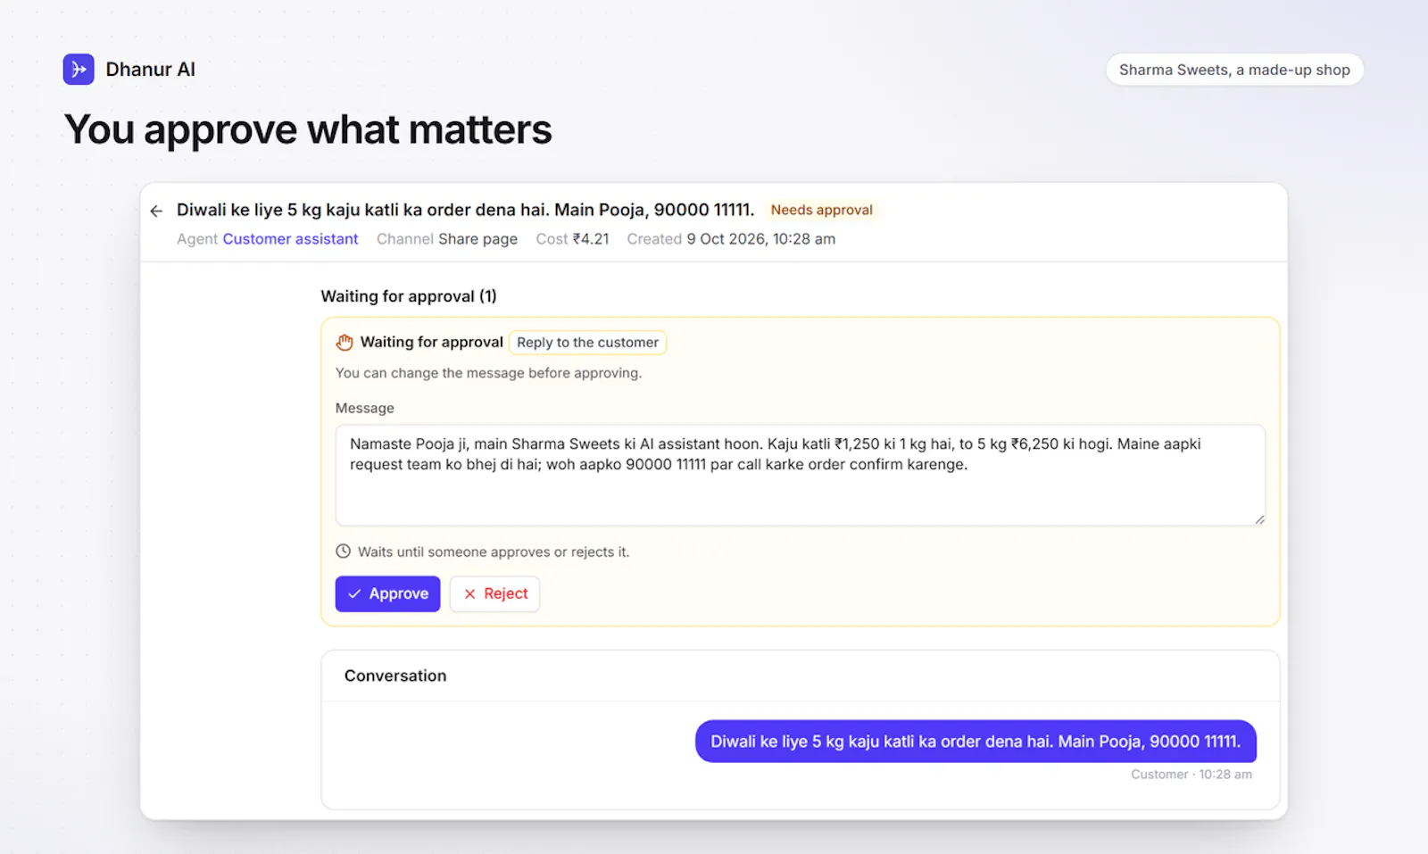This screenshot has width=1428, height=854.
Task: Reject the reply message
Action: (494, 593)
